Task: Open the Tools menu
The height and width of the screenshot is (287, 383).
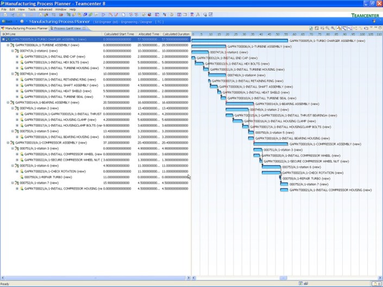Action: [32, 9]
